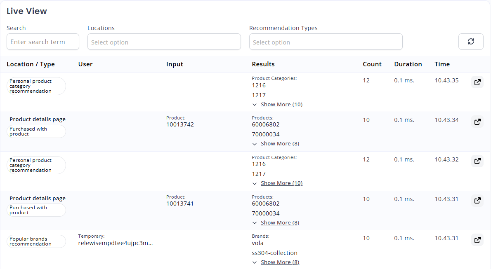491x269 pixels.
Task: Click temporary user relewisempdtee4ujpc3m
Action: (116, 243)
